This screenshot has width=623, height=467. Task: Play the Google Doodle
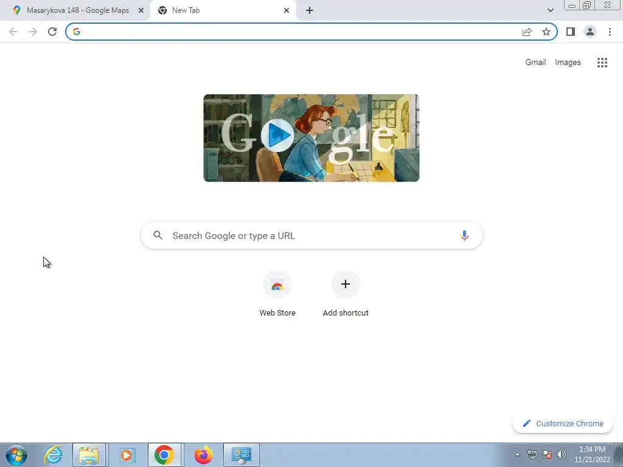click(x=277, y=135)
